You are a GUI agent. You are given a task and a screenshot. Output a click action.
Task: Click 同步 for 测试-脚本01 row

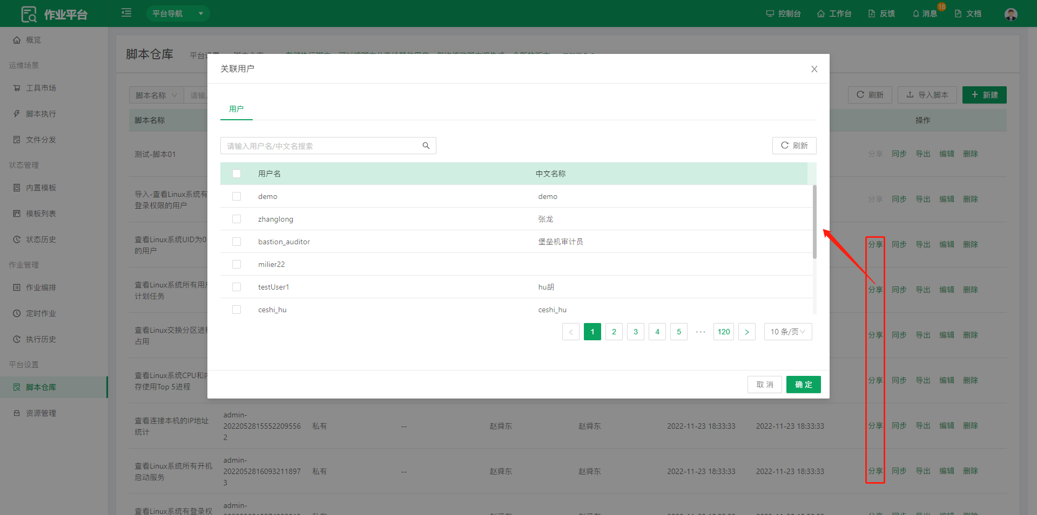[899, 154]
